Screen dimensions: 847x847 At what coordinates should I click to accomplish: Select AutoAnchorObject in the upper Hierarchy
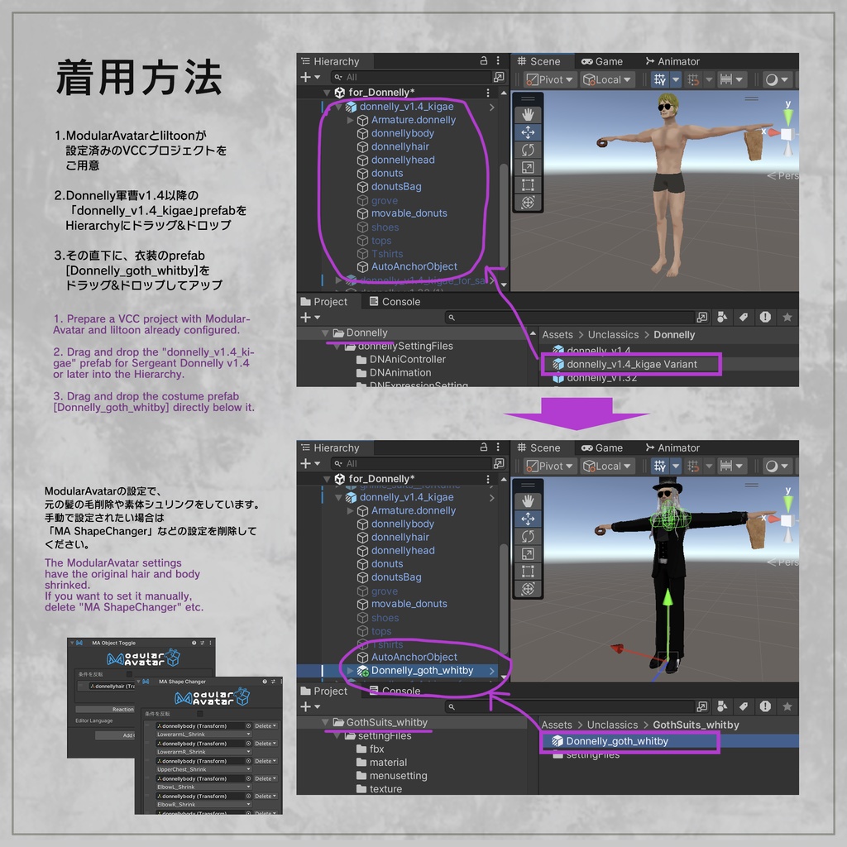coord(407,267)
